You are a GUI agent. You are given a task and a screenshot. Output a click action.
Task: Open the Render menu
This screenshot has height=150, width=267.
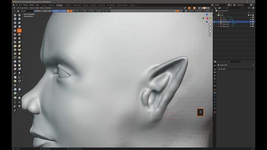(25, 5)
